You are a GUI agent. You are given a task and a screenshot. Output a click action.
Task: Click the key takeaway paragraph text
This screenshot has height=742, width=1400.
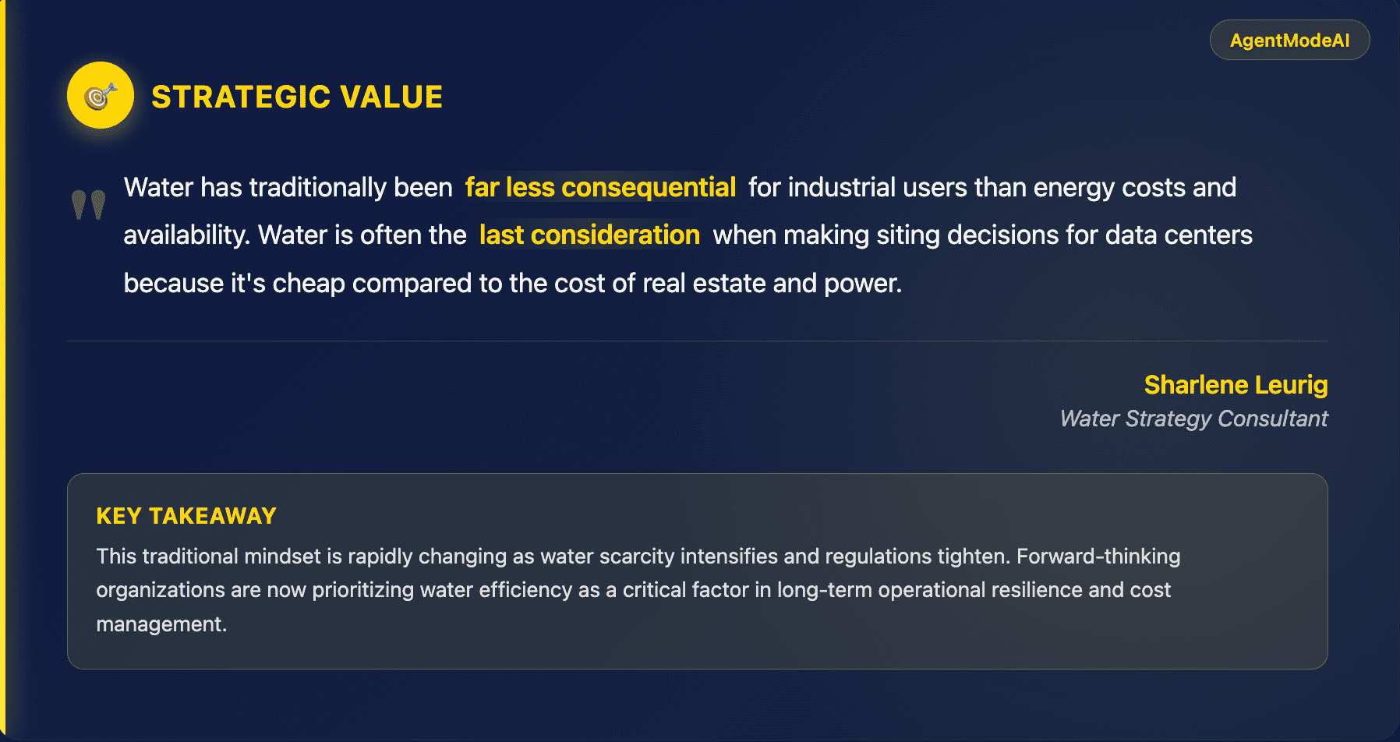(x=638, y=590)
